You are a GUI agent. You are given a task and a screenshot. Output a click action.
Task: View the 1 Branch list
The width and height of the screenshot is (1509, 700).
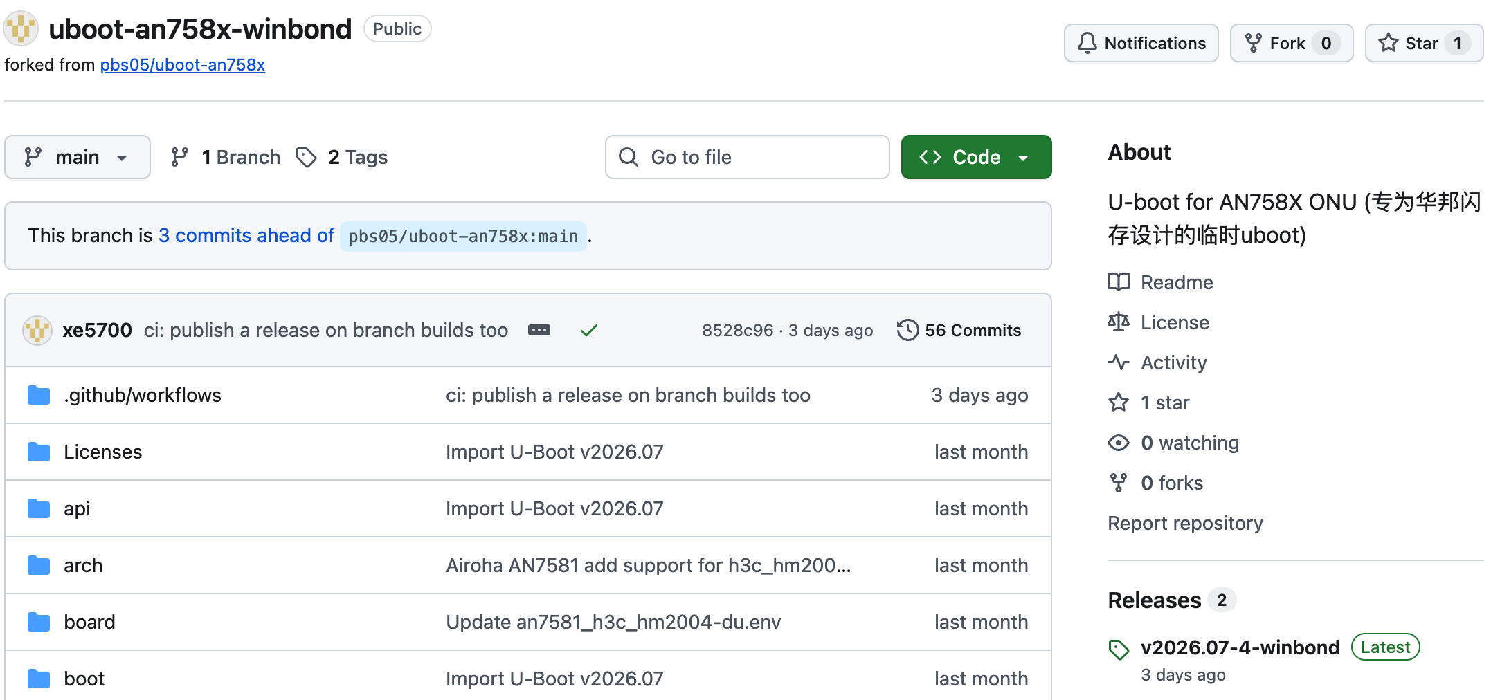(x=226, y=157)
